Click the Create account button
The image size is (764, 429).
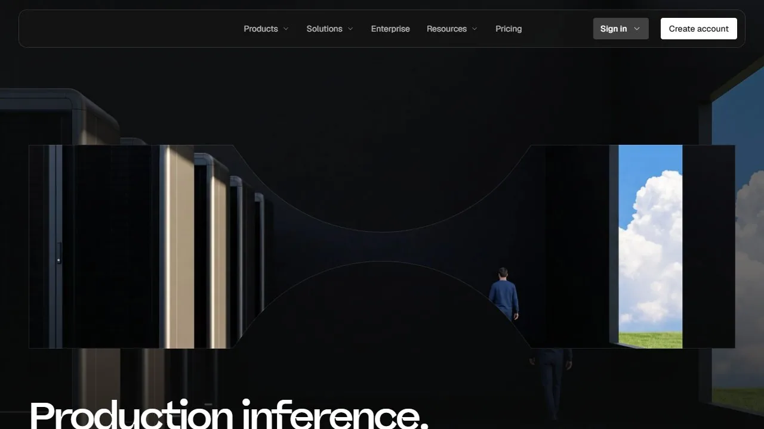(698, 29)
